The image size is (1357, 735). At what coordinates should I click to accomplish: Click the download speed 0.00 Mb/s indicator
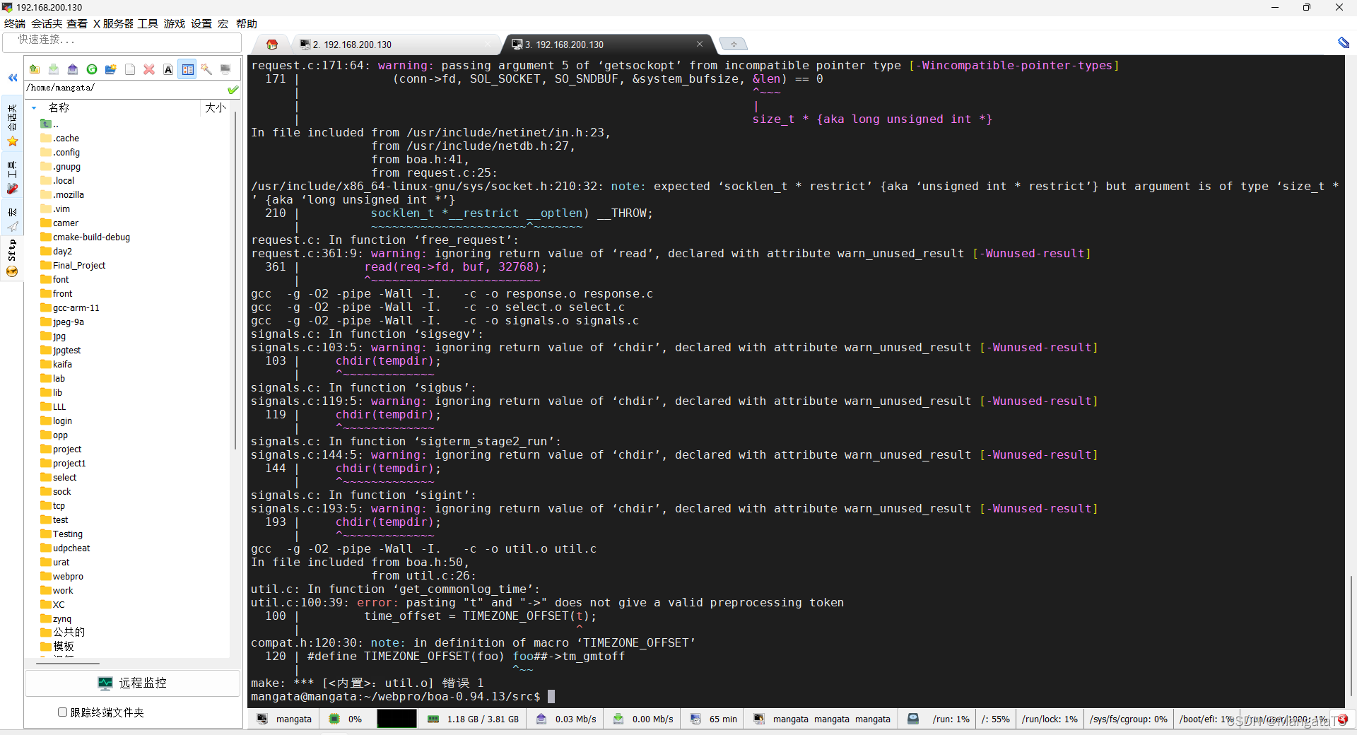643,719
